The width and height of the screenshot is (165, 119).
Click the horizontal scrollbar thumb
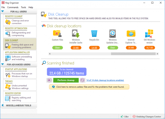coord(133,54)
